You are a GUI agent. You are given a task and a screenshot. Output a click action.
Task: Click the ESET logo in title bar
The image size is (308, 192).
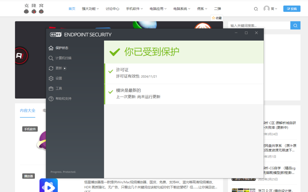[x=56, y=35]
